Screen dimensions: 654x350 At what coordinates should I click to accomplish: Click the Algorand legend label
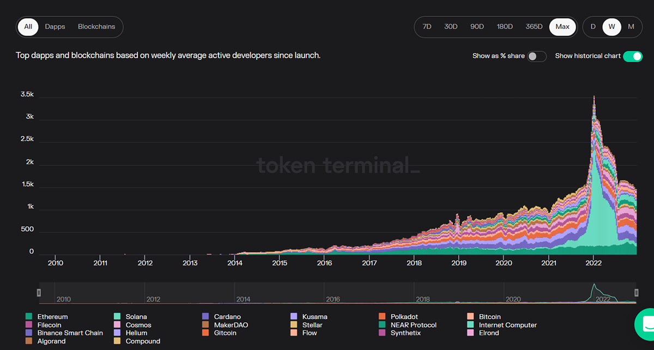click(52, 341)
